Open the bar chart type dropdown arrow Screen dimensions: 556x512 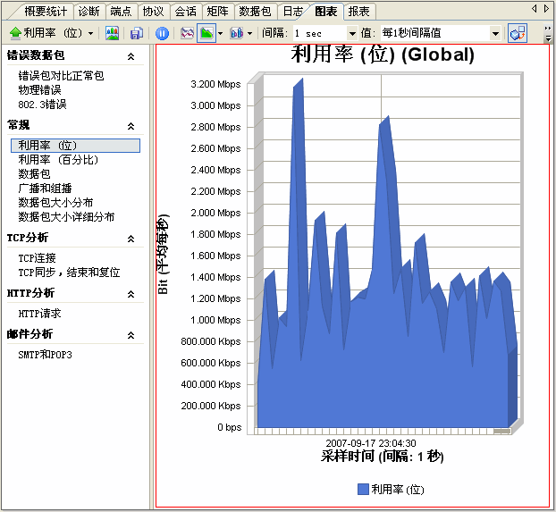click(249, 34)
